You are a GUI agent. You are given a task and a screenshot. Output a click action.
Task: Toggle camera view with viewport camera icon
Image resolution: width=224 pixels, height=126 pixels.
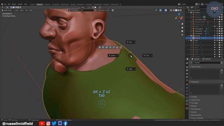click(x=182, y=31)
